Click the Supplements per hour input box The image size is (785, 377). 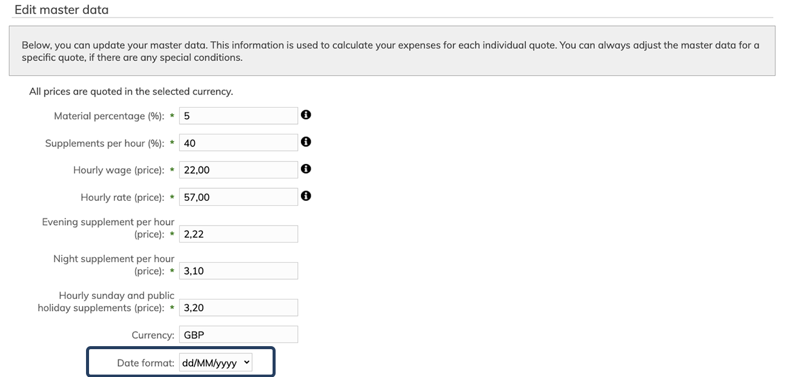click(239, 143)
